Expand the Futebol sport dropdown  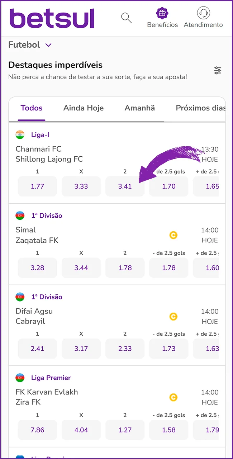pos(30,45)
